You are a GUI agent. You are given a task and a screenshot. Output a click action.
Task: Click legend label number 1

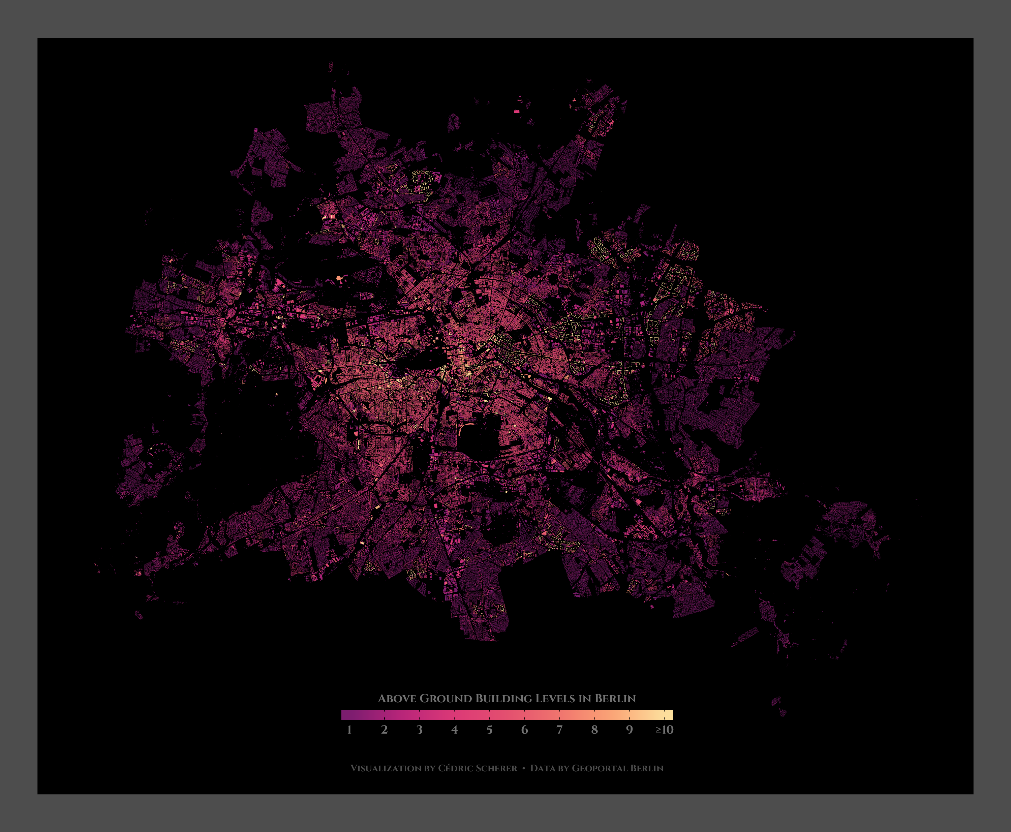[x=349, y=730]
